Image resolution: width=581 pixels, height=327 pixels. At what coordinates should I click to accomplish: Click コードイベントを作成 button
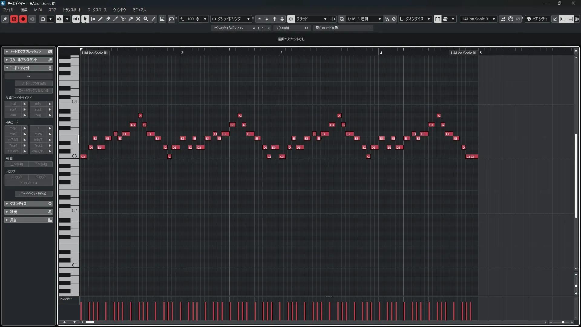point(34,194)
